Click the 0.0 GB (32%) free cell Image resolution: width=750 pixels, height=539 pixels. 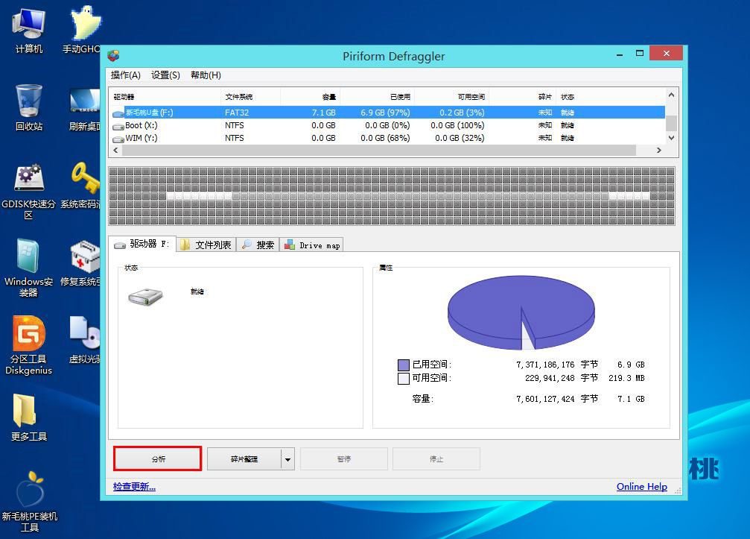[460, 138]
